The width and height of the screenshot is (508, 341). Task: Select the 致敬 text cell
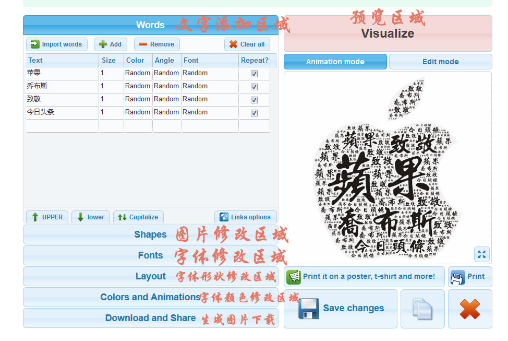tap(62, 100)
